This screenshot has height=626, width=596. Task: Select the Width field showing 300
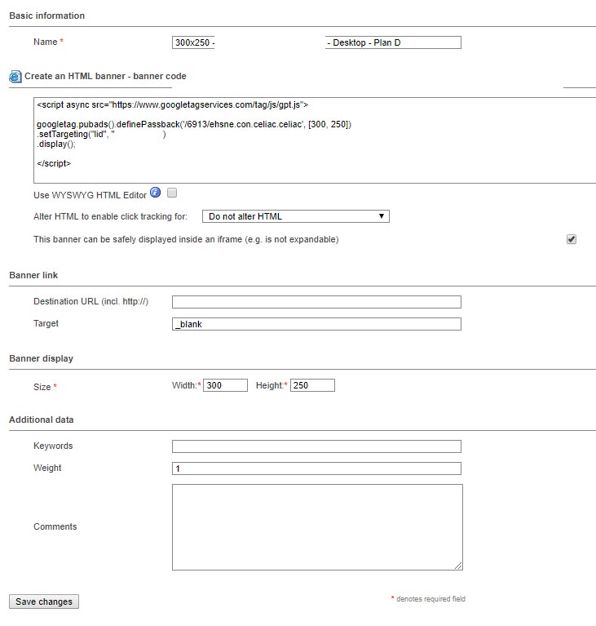pyautogui.click(x=225, y=385)
